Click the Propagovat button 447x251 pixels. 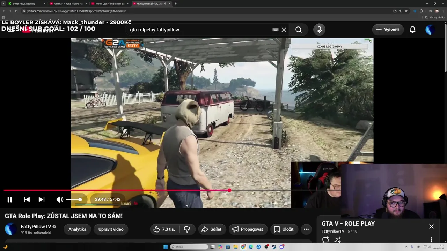(248, 229)
